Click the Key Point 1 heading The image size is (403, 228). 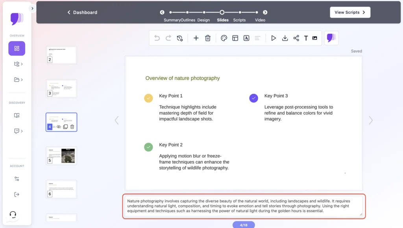click(x=171, y=96)
